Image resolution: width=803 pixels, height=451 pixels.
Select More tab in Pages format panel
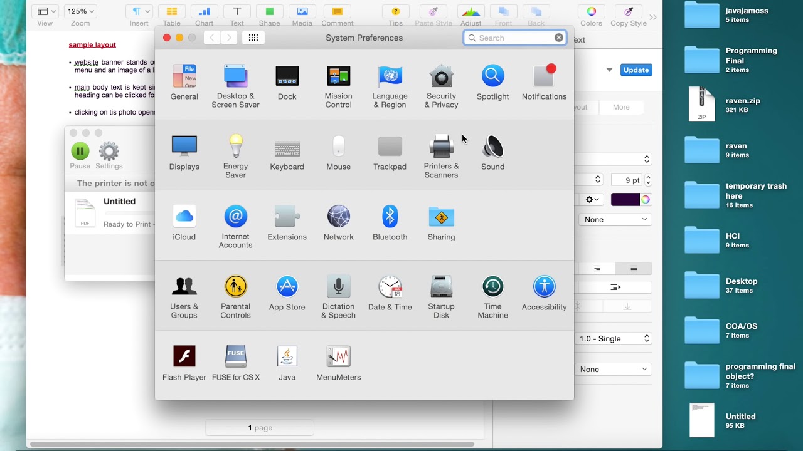[621, 107]
